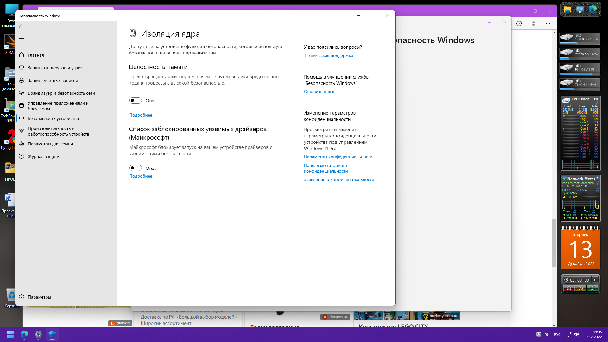Click the shield icon for virus protection
The height and width of the screenshot is (342, 608).
[x=22, y=68]
